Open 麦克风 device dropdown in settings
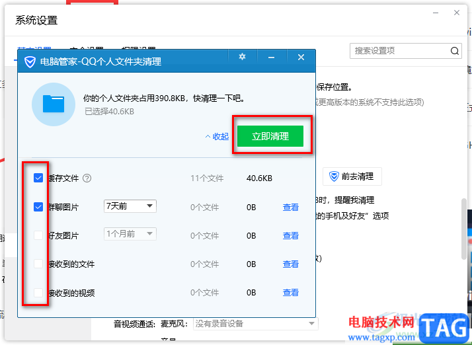 [x=256, y=324]
